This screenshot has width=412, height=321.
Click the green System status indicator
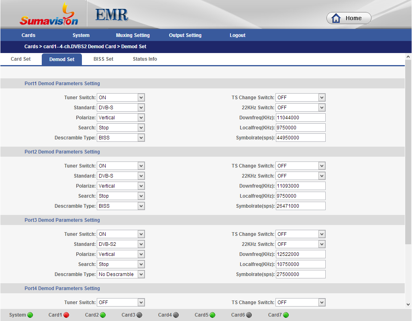[x=30, y=315]
